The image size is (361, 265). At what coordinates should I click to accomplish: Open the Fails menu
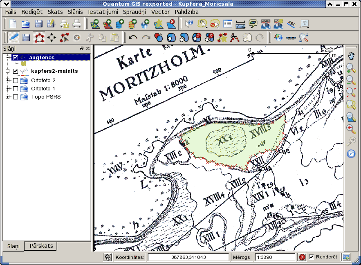pos(11,12)
